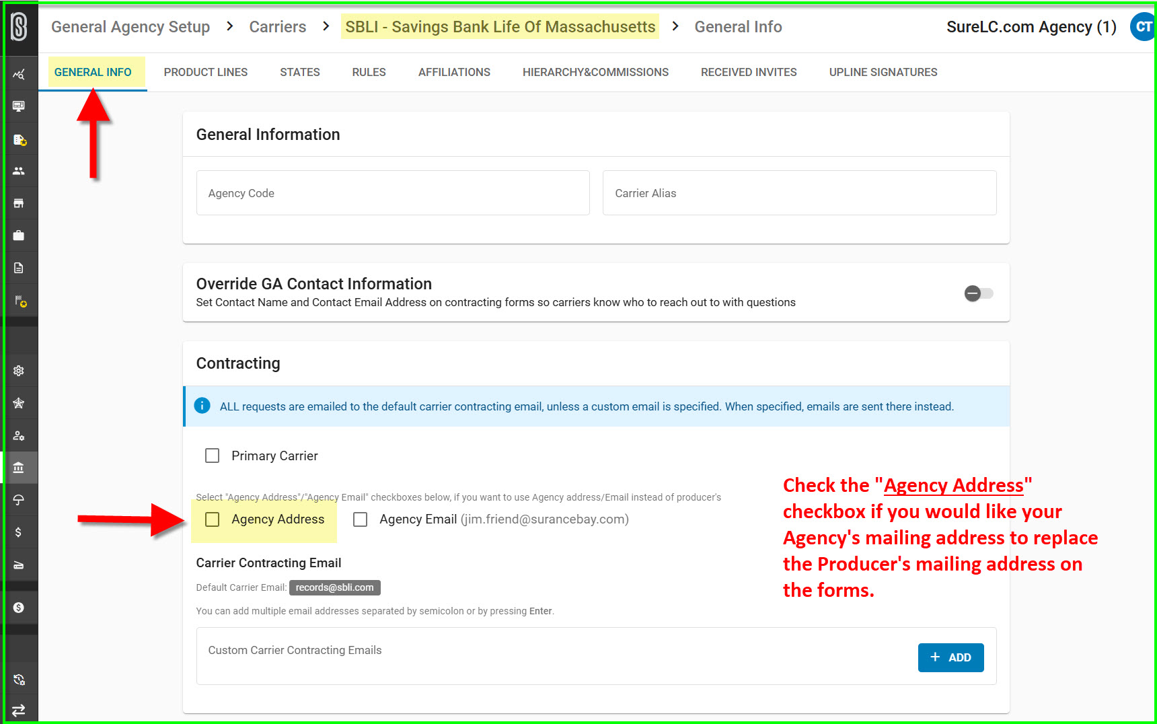The height and width of the screenshot is (724, 1157).
Task: Switch to the Product Lines tab
Action: pos(206,72)
